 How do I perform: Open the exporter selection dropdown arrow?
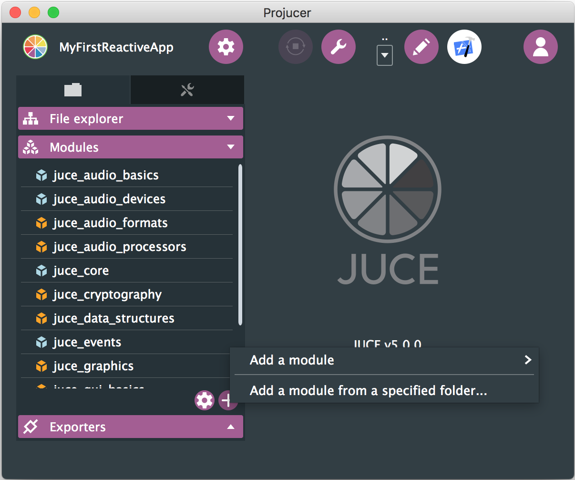click(385, 55)
